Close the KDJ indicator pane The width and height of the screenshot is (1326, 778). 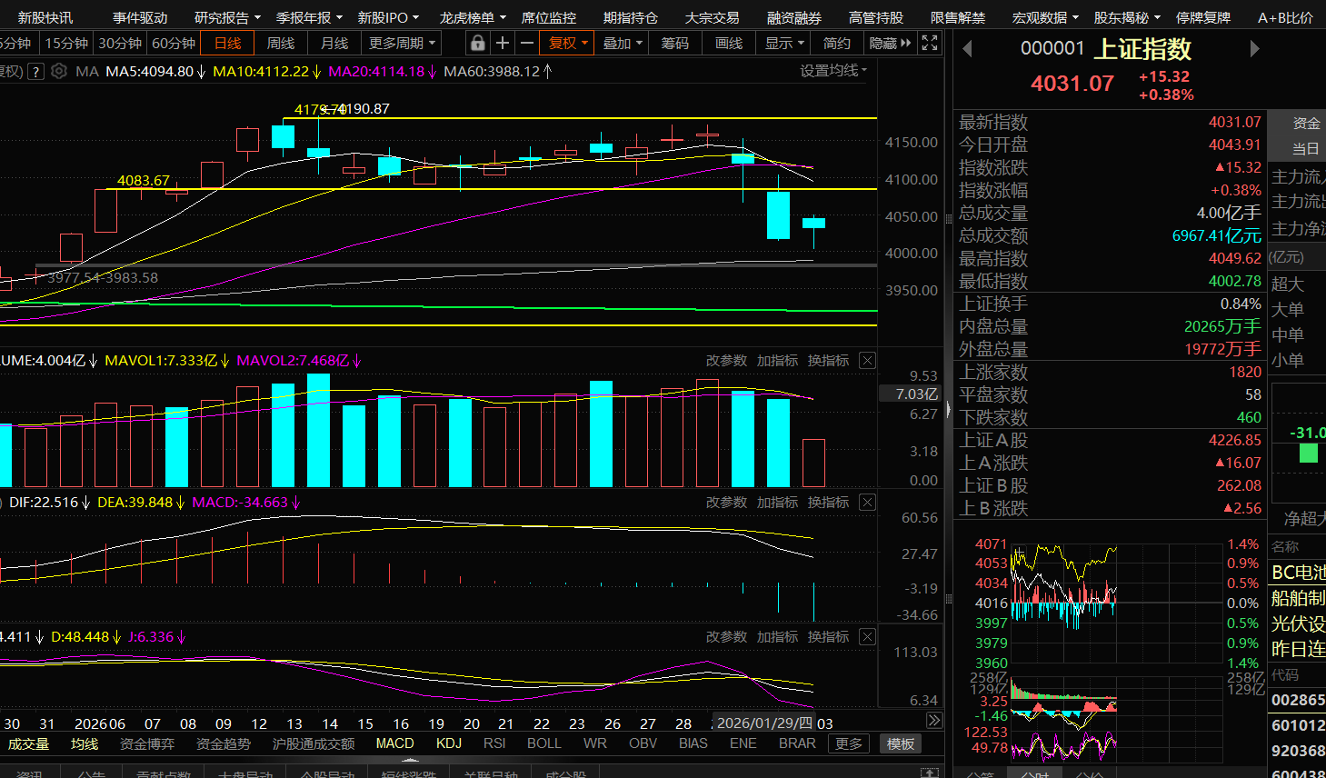tap(868, 637)
